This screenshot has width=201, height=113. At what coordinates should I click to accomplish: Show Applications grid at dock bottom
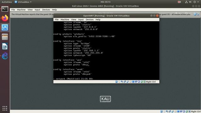tap(5, 108)
